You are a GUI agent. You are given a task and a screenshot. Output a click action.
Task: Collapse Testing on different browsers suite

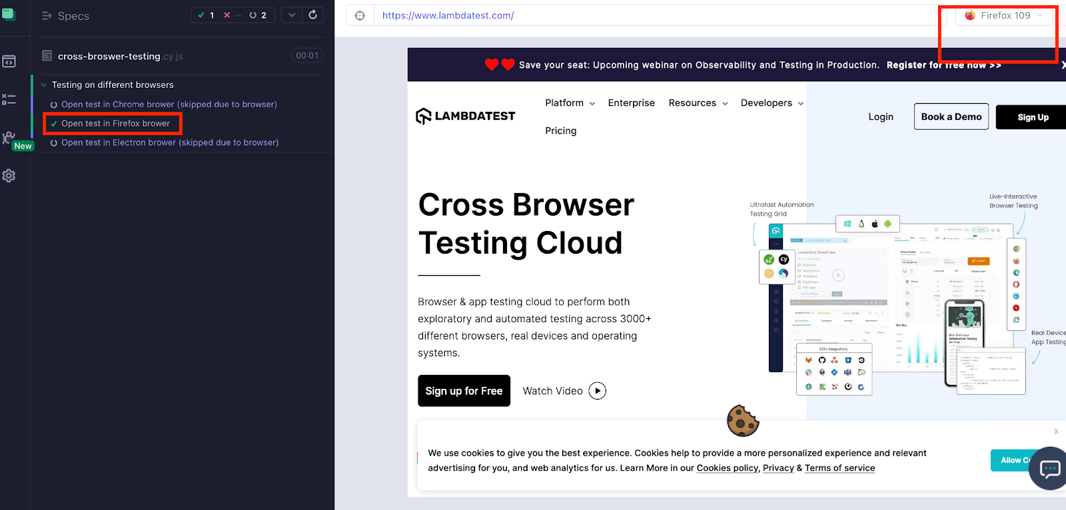click(44, 85)
